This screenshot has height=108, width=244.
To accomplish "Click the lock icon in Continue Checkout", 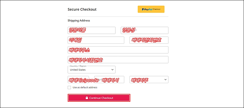I will [x=87, y=98].
